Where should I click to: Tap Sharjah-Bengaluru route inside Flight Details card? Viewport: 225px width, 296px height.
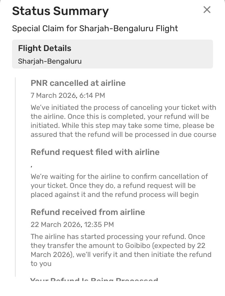[x=50, y=61]
